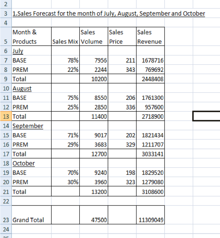Select the sales volume value 7956

click(93, 60)
